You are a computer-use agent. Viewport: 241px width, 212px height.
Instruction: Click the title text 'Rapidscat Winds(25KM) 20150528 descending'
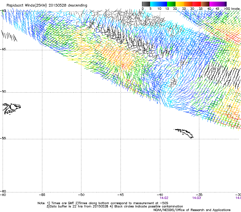click(x=47, y=6)
